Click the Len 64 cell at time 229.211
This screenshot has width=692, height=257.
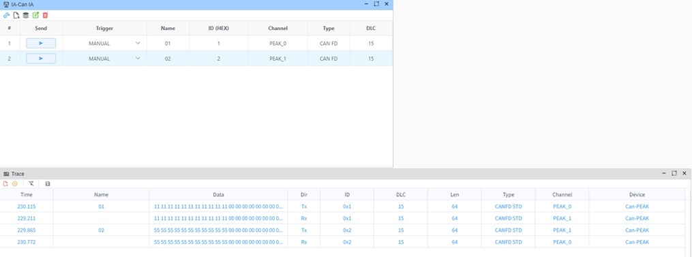(x=454, y=218)
